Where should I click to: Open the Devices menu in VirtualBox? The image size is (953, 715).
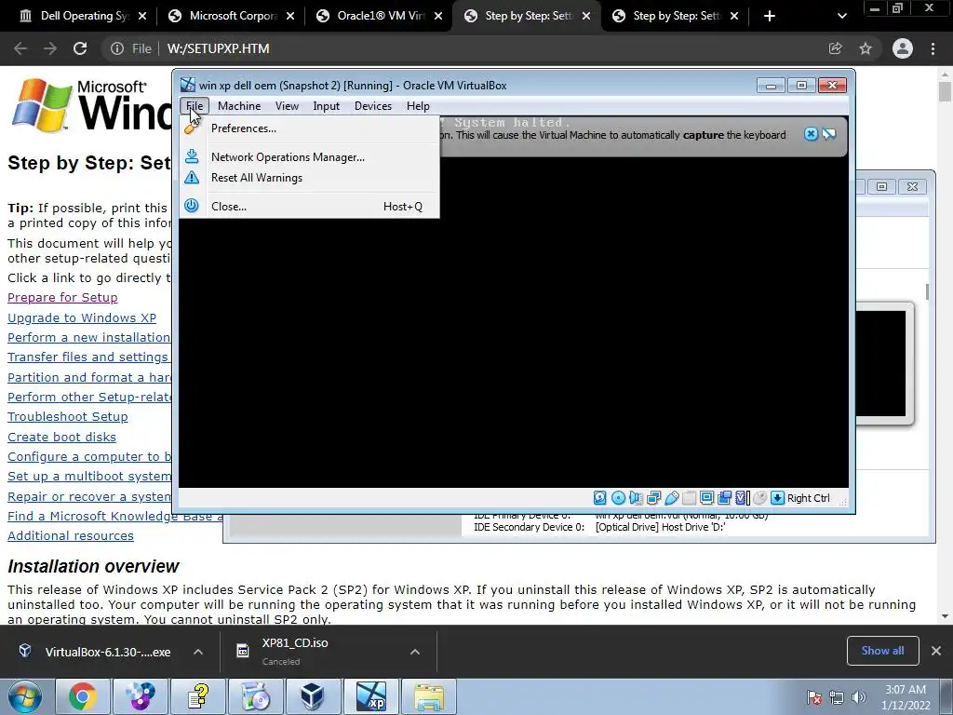373,106
